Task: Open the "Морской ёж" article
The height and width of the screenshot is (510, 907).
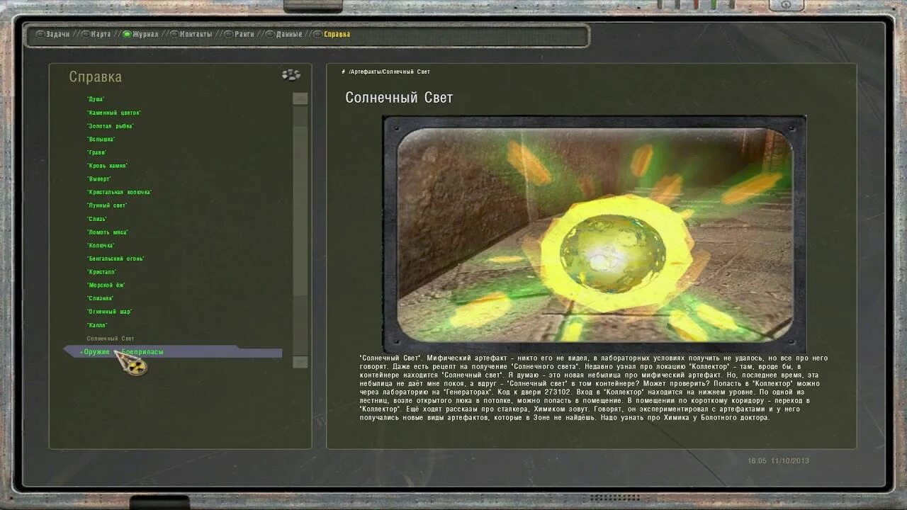Action: [x=106, y=285]
